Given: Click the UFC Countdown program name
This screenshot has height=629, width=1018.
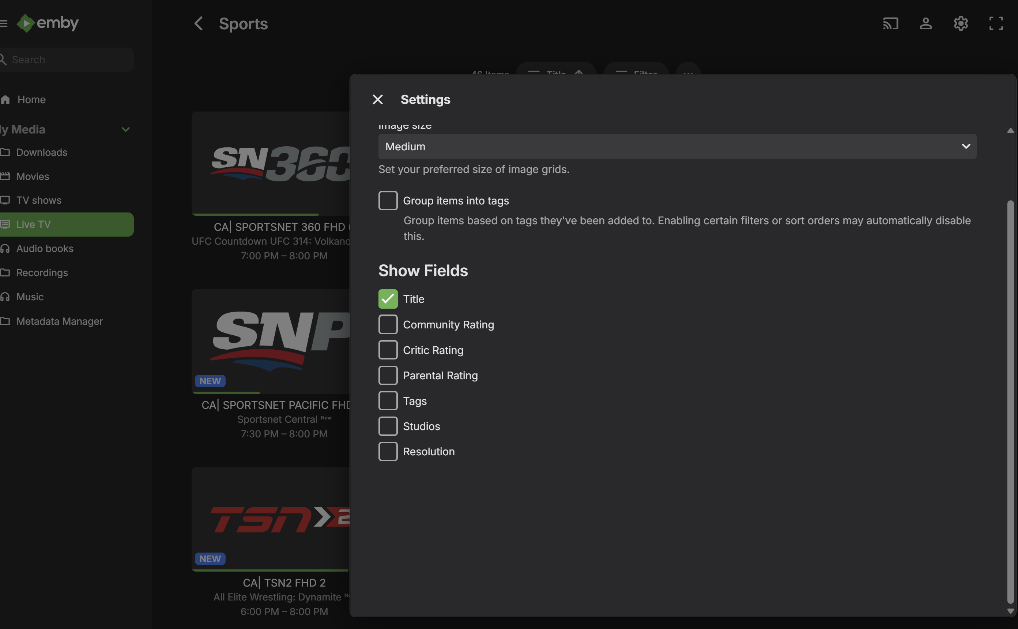Looking at the screenshot, I should pyautogui.click(x=271, y=241).
